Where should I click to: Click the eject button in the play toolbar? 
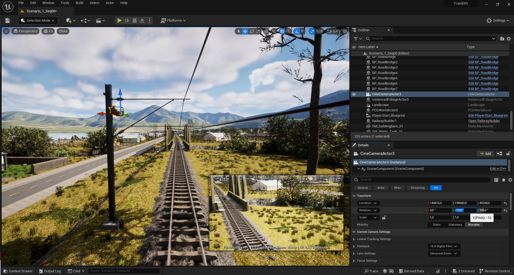click(142, 21)
